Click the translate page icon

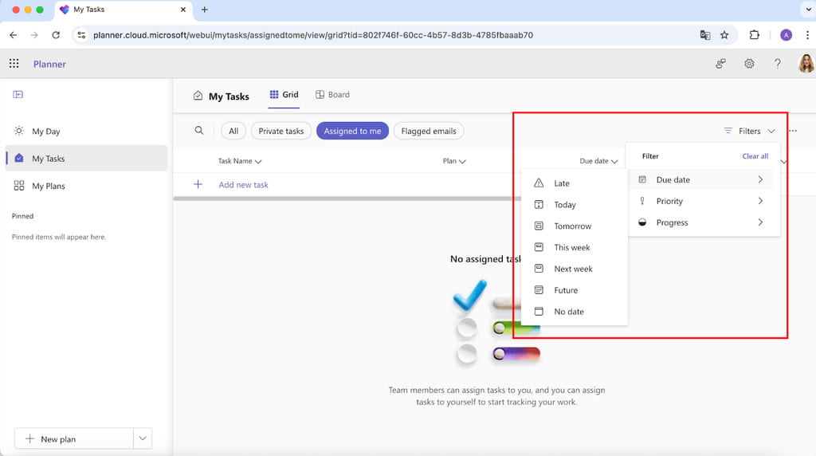705,35
